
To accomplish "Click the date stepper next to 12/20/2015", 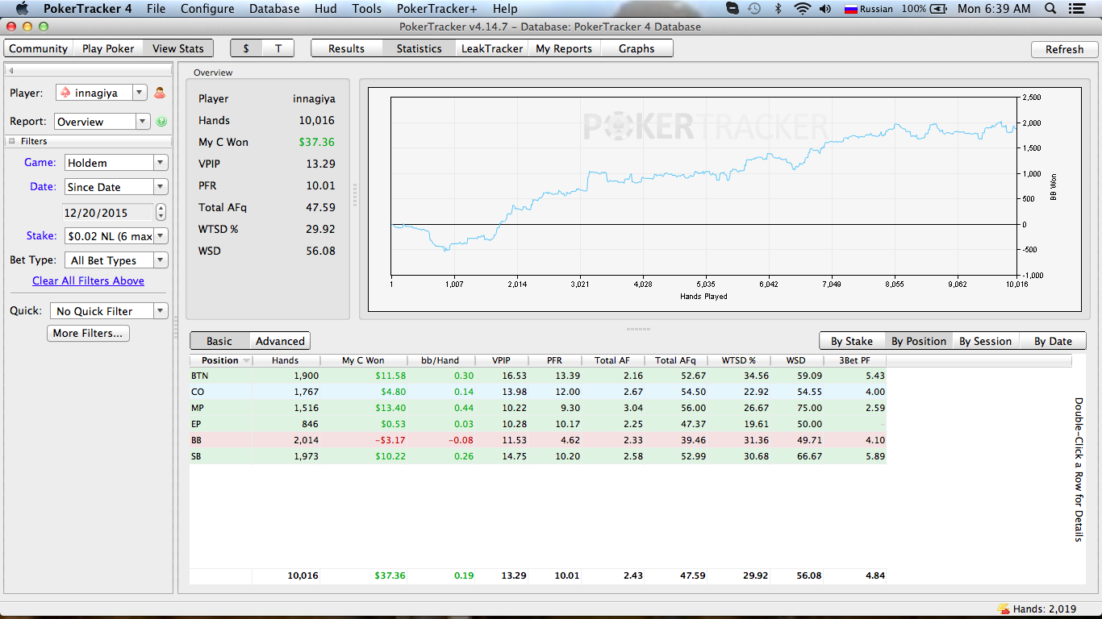I will 161,212.
